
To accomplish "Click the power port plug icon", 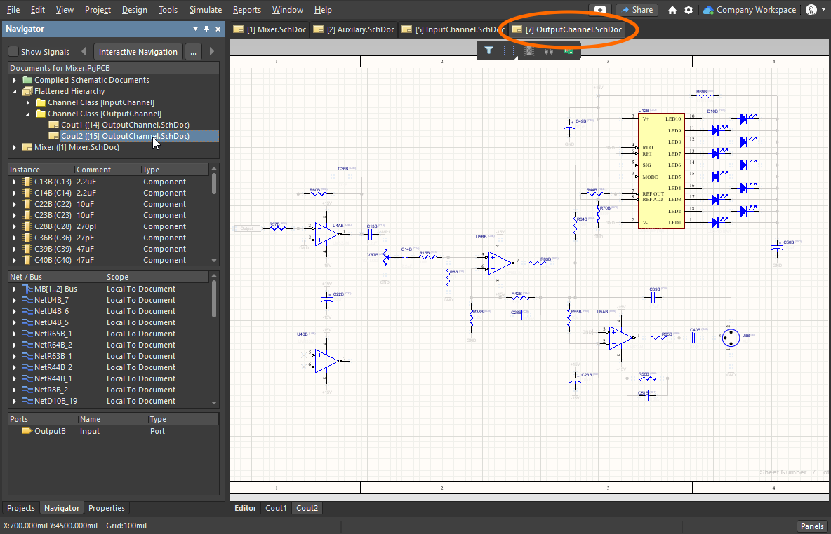I will pos(549,50).
